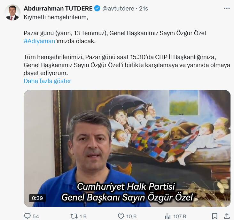Play the embedded video
This screenshot has width=234, height=220.
click(127, 148)
